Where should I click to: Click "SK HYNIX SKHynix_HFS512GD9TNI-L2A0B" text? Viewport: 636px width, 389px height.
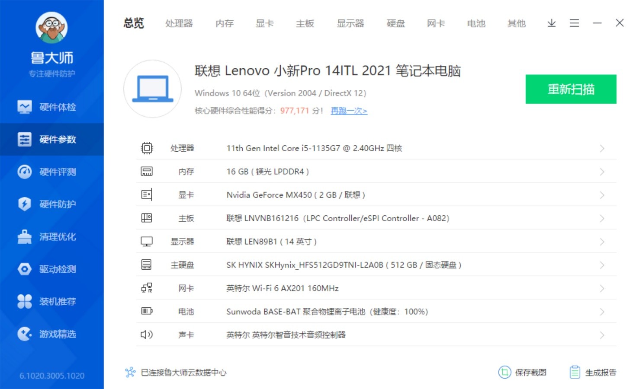[x=305, y=265]
